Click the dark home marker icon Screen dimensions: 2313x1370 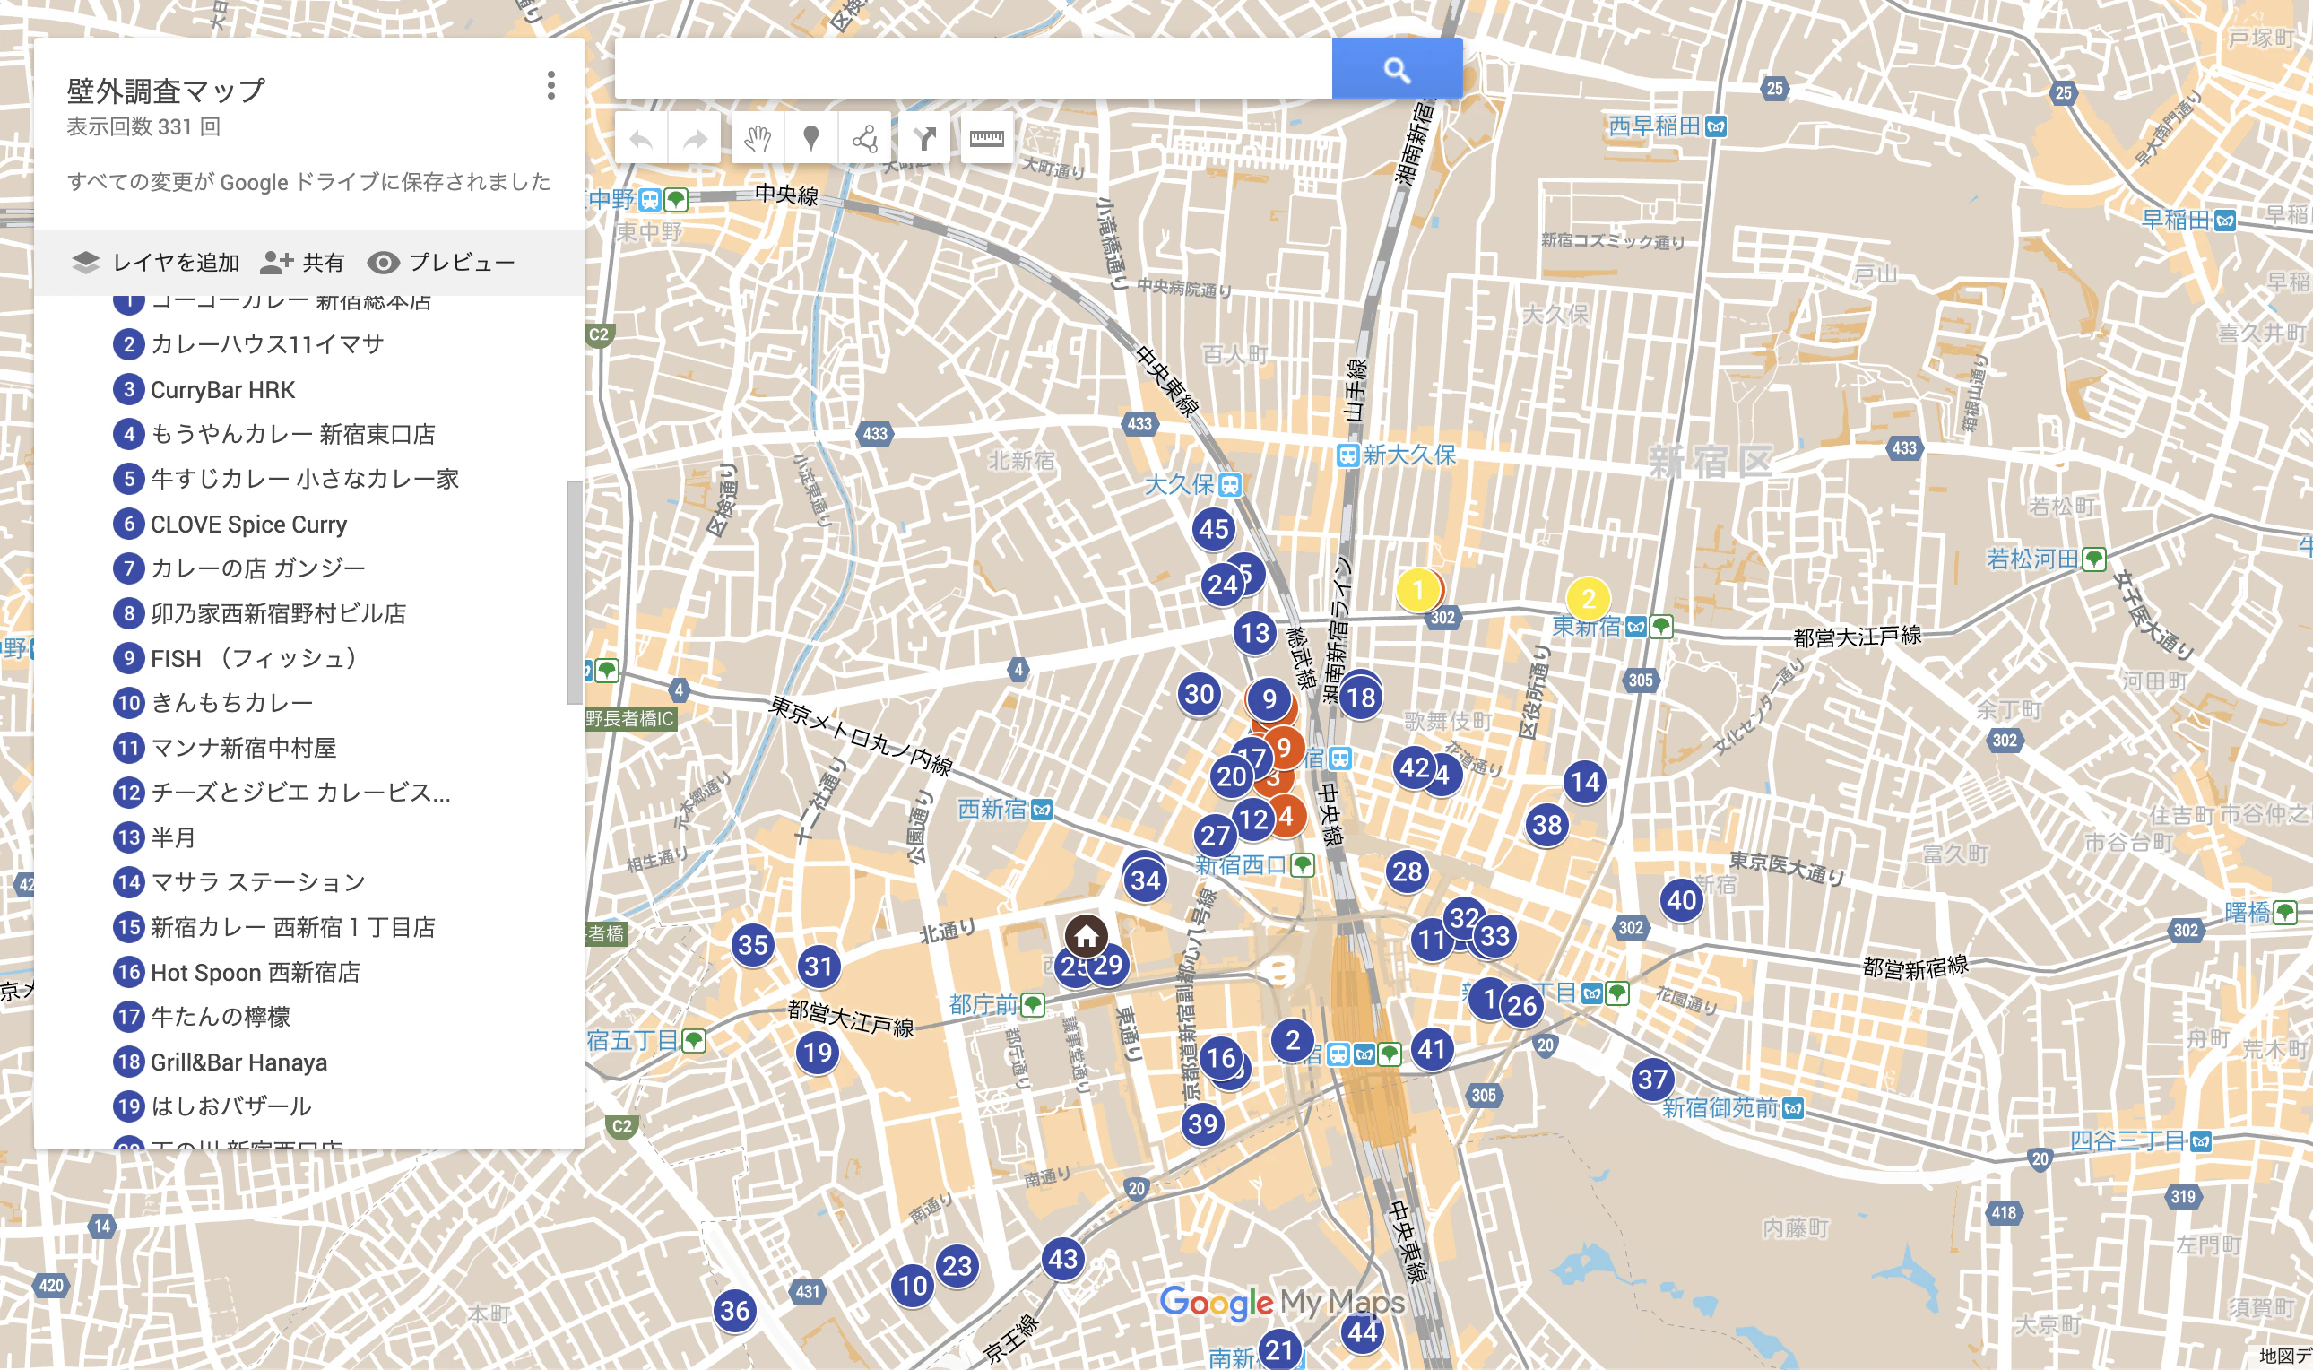(1087, 935)
